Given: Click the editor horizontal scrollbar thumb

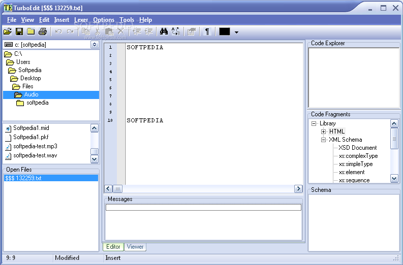Looking at the screenshot, I should (x=118, y=189).
